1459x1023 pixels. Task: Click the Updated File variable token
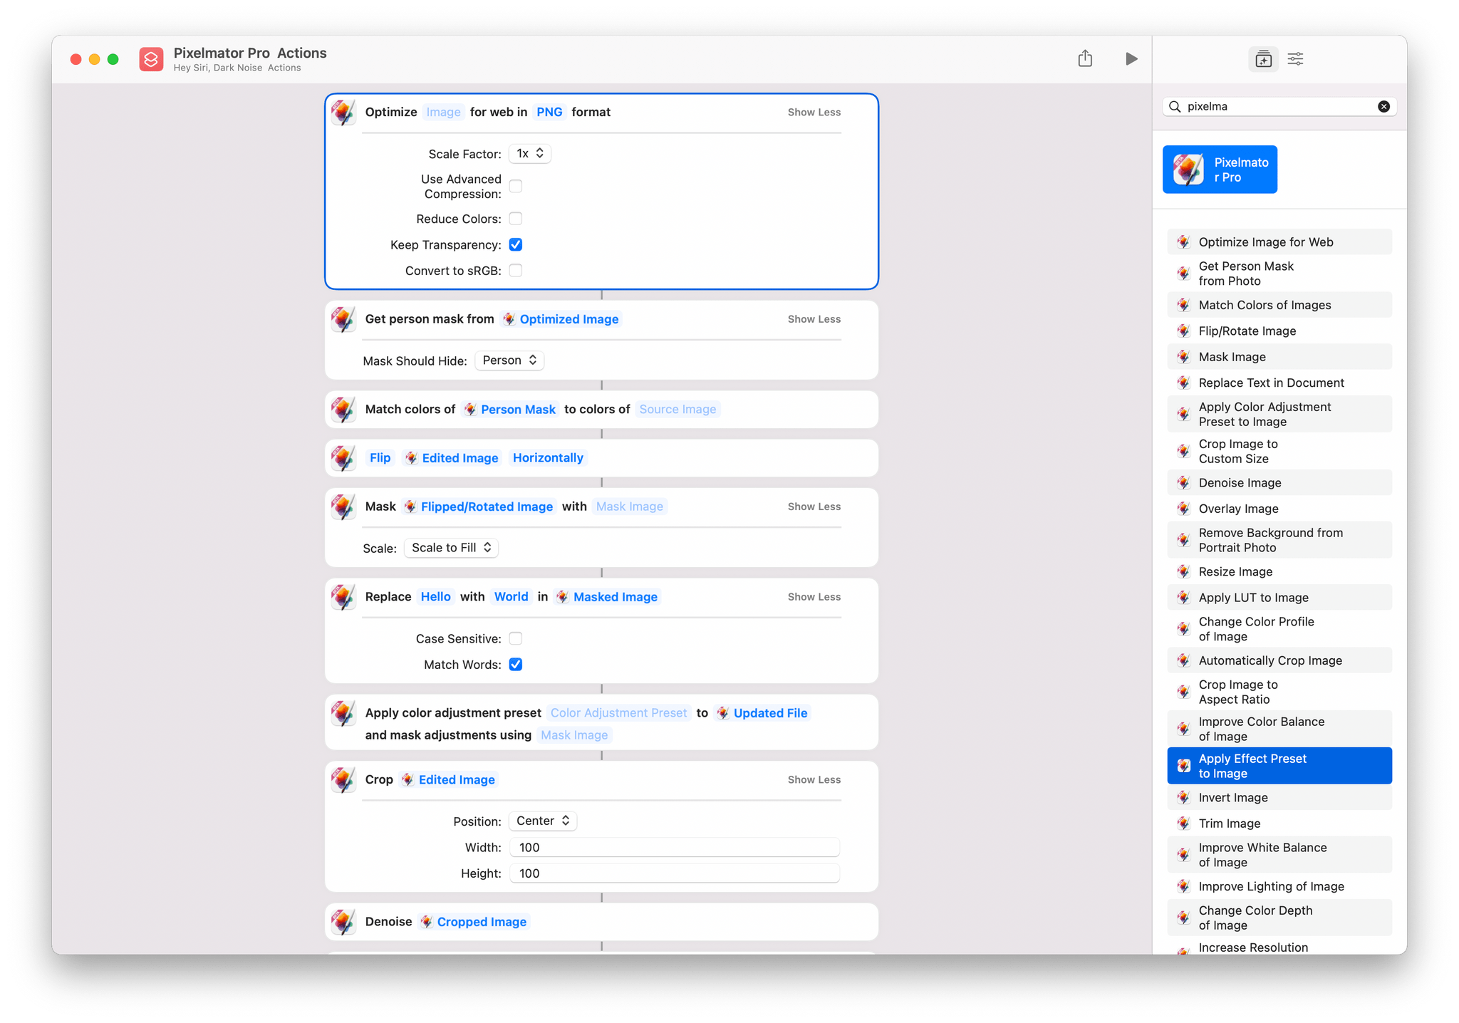[762, 713]
